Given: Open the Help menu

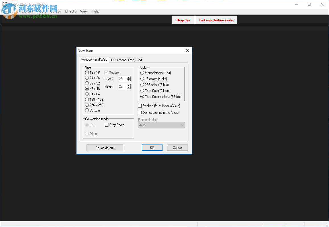Looking at the screenshot, I should 95,11.
